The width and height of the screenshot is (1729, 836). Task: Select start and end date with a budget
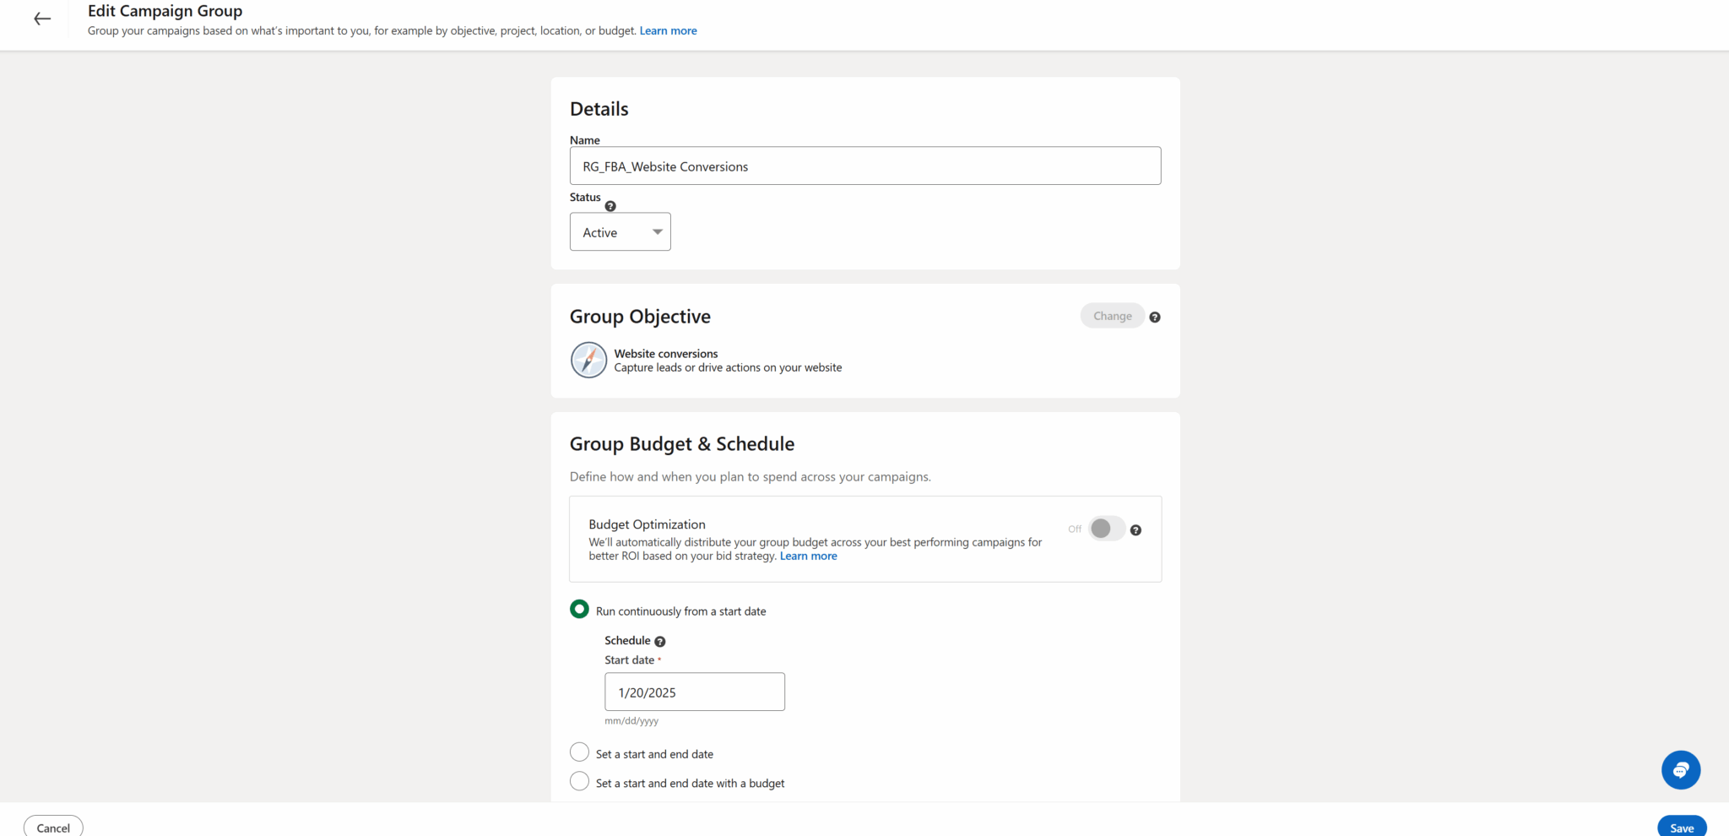pyautogui.click(x=579, y=782)
